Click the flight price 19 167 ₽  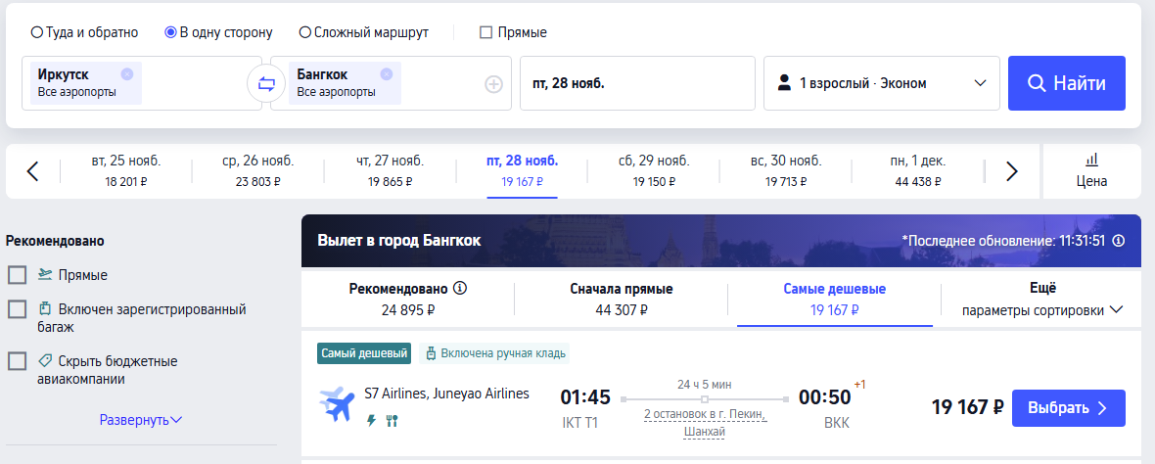click(x=967, y=407)
